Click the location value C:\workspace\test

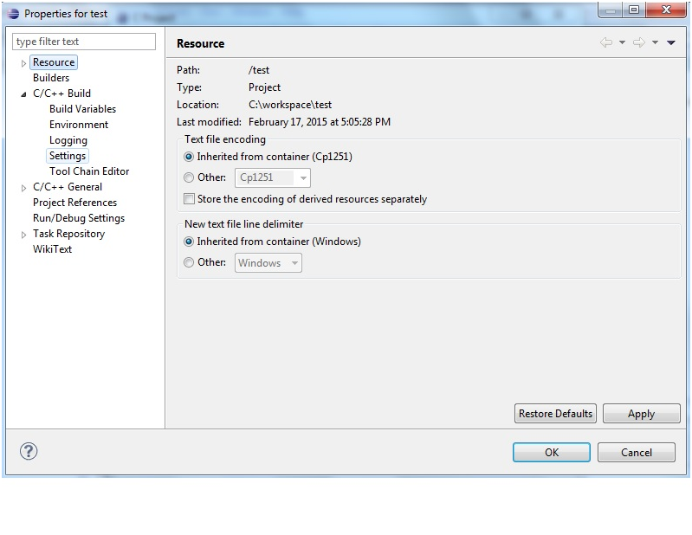coord(290,105)
